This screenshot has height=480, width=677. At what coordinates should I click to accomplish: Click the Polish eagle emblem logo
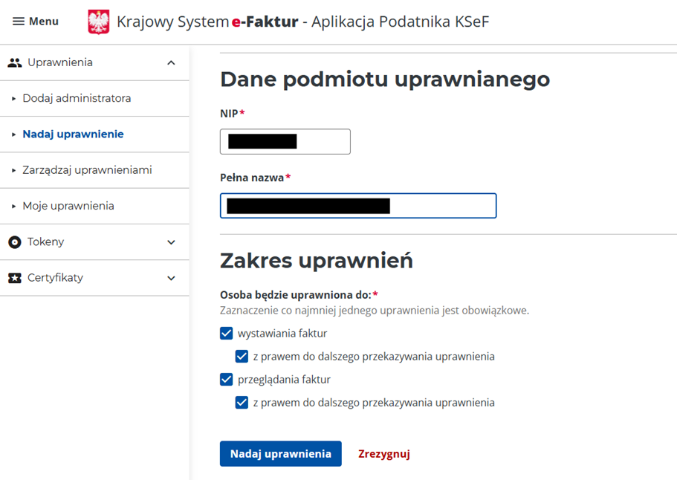(99, 22)
